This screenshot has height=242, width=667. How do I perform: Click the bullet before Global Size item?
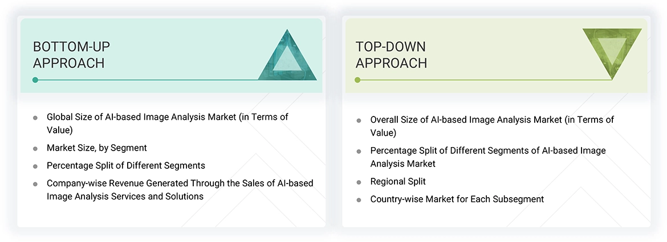[x=35, y=118]
